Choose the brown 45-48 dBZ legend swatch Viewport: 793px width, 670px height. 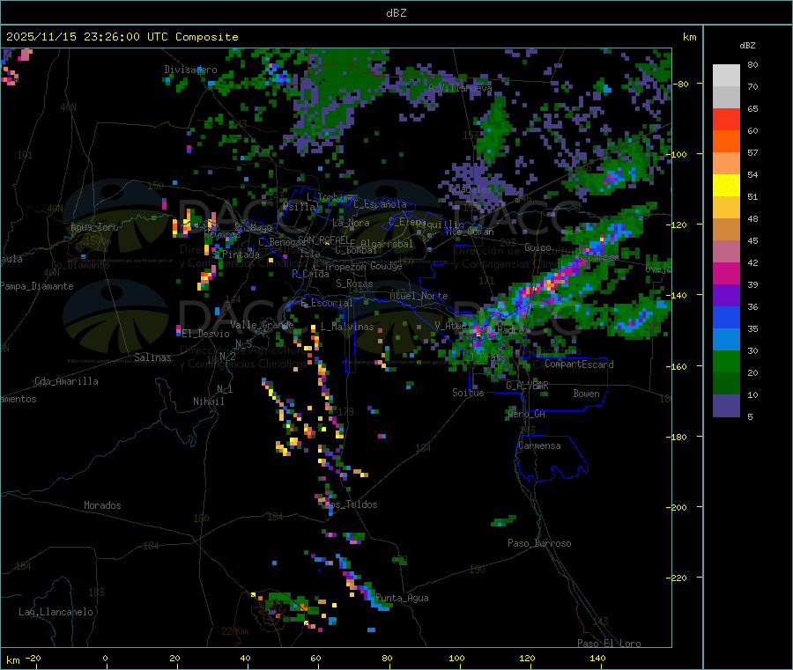coord(726,230)
